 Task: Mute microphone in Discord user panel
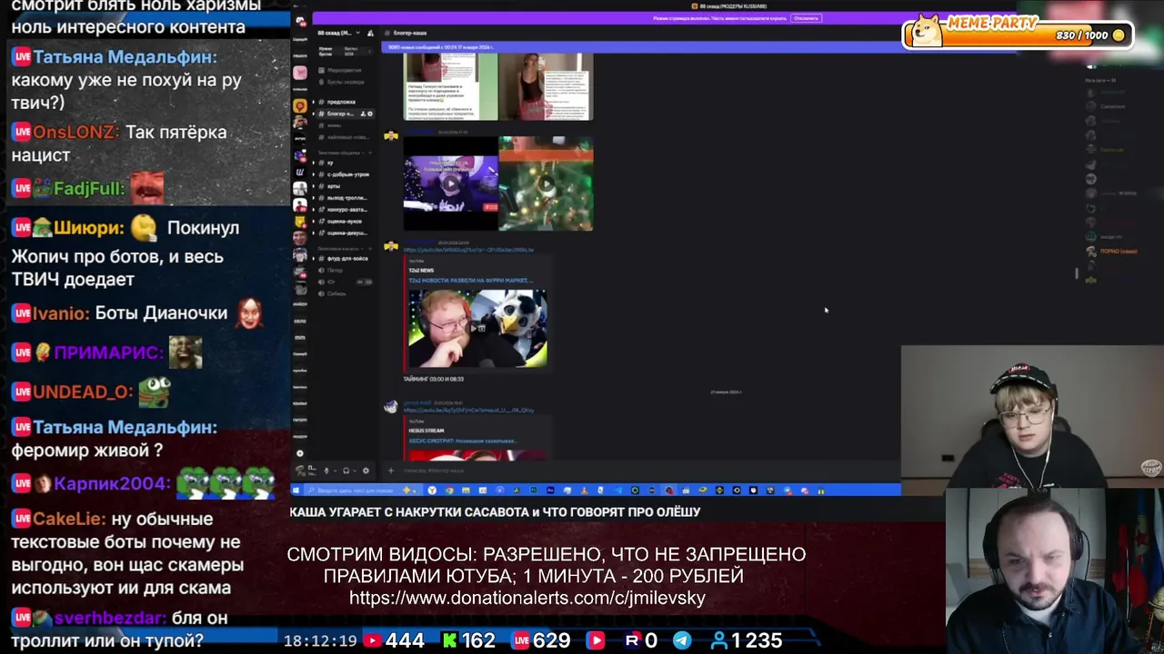click(326, 471)
